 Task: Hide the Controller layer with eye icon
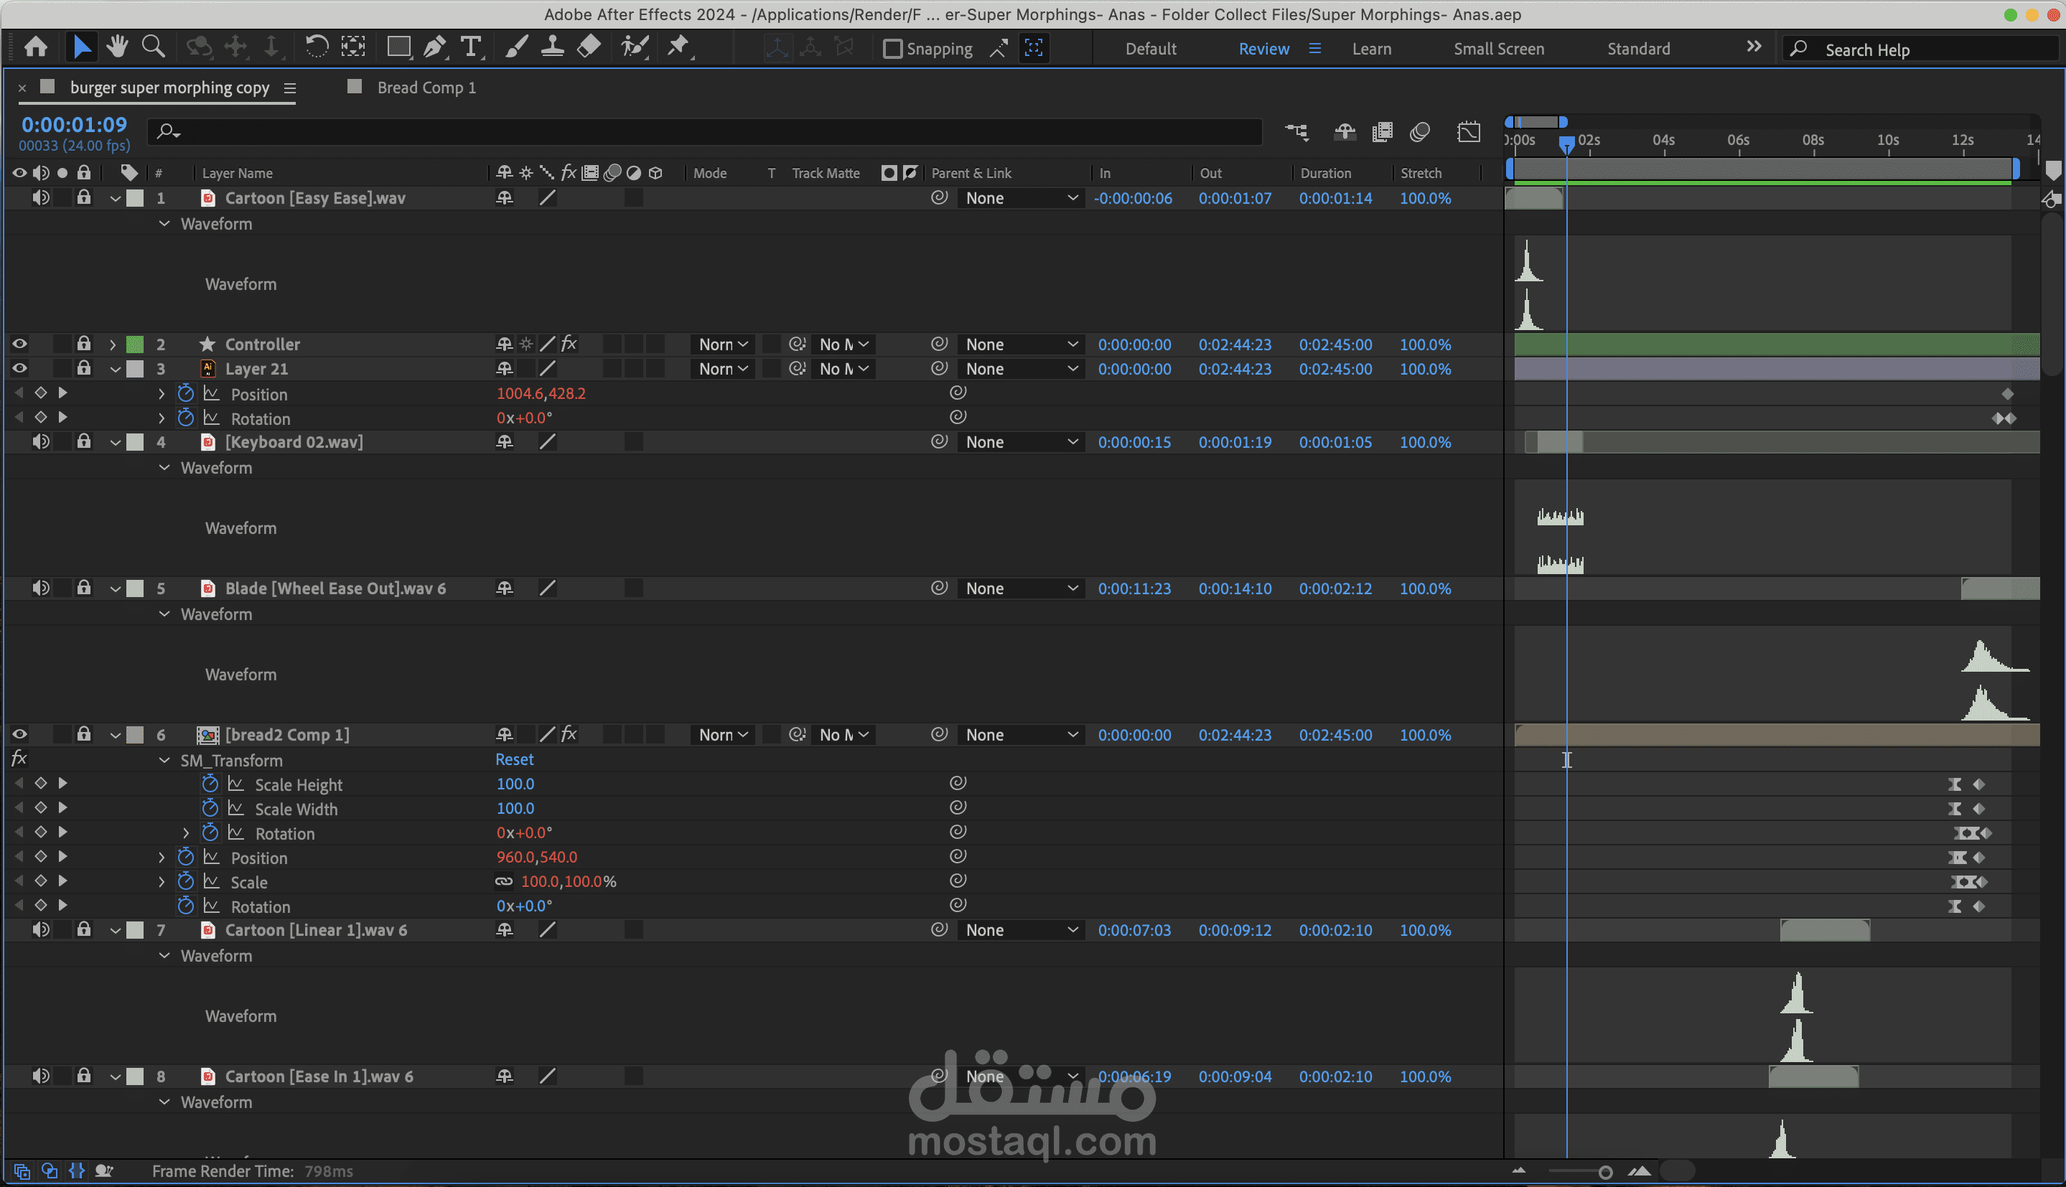[x=19, y=344]
